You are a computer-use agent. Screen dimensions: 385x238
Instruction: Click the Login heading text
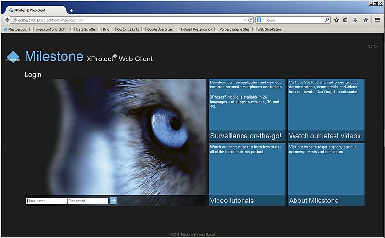point(33,75)
